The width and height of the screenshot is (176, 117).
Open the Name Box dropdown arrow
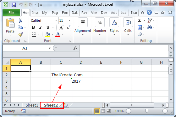[50, 48]
